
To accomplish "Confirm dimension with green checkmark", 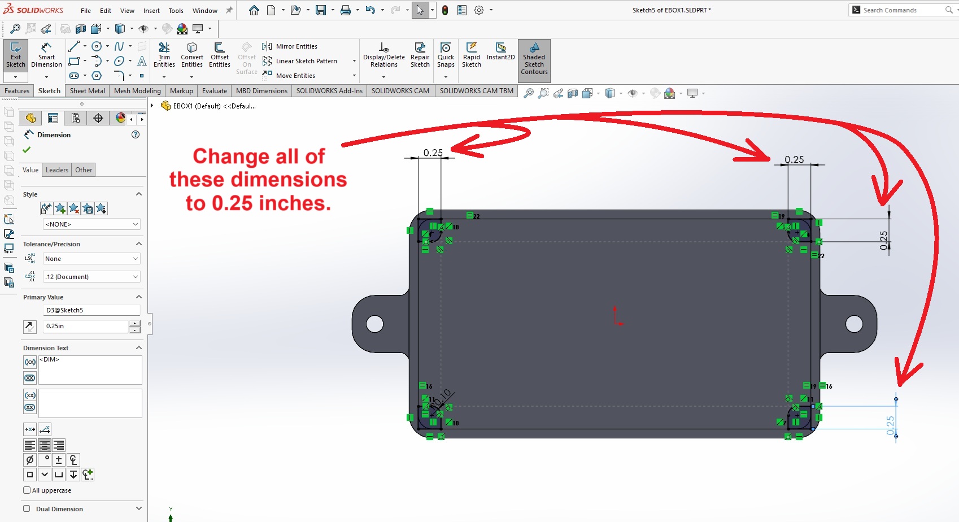I will coord(27,150).
